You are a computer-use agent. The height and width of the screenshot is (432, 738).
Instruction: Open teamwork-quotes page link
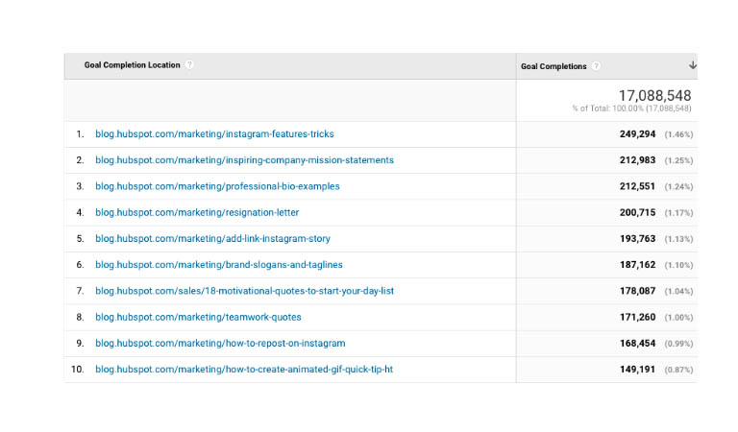[198, 318]
